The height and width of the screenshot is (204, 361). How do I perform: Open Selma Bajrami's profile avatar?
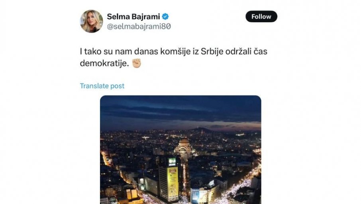91,21
